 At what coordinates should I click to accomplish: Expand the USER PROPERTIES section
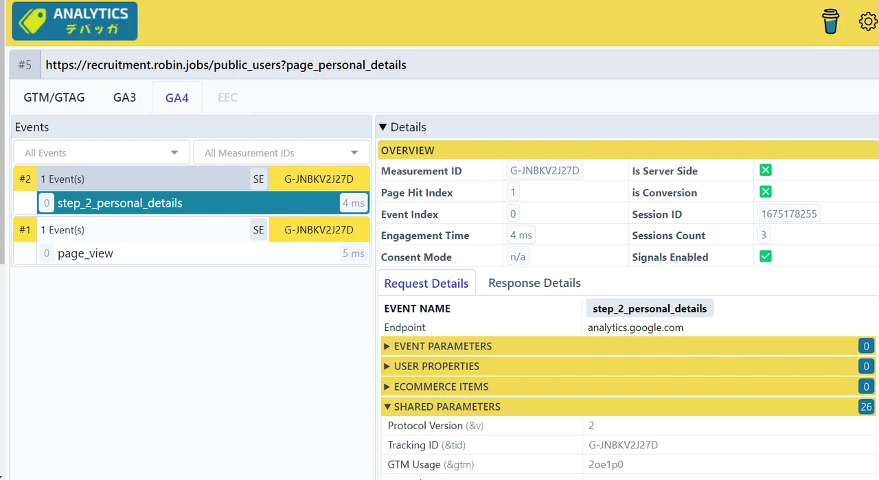[x=628, y=366]
